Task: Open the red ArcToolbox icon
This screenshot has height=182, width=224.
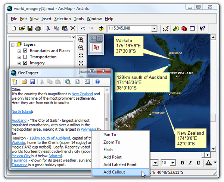Action: pyautogui.click(x=184, y=29)
